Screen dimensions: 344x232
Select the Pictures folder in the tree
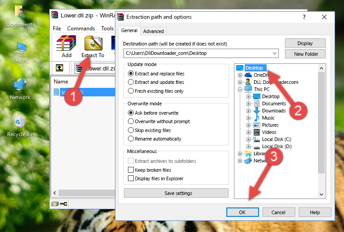point(270,125)
